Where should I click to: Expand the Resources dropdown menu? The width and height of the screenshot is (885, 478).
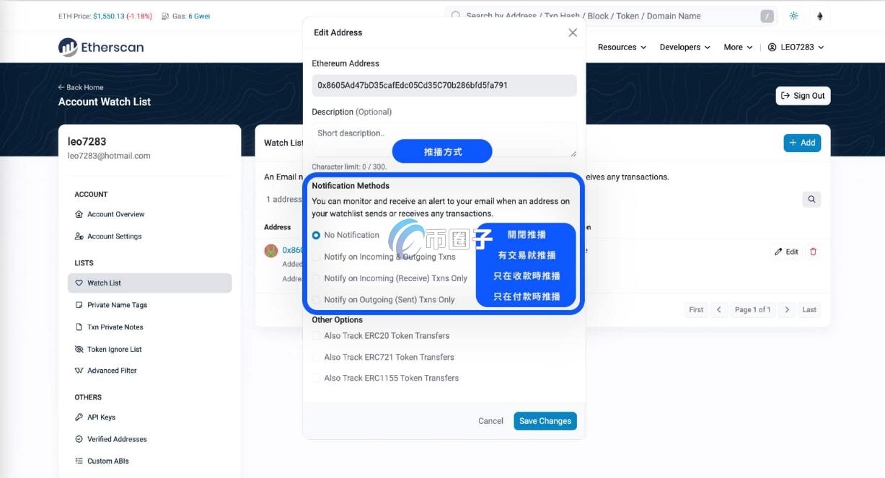pyautogui.click(x=622, y=48)
